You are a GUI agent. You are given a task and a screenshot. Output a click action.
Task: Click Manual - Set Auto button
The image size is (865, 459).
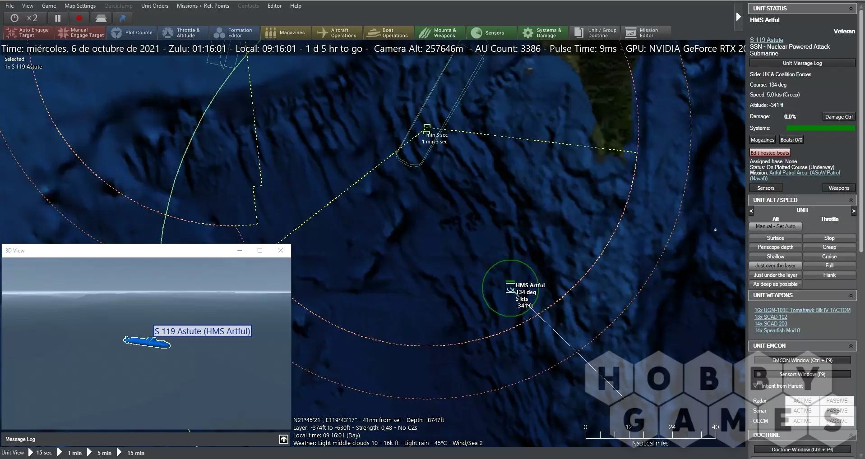pos(775,226)
